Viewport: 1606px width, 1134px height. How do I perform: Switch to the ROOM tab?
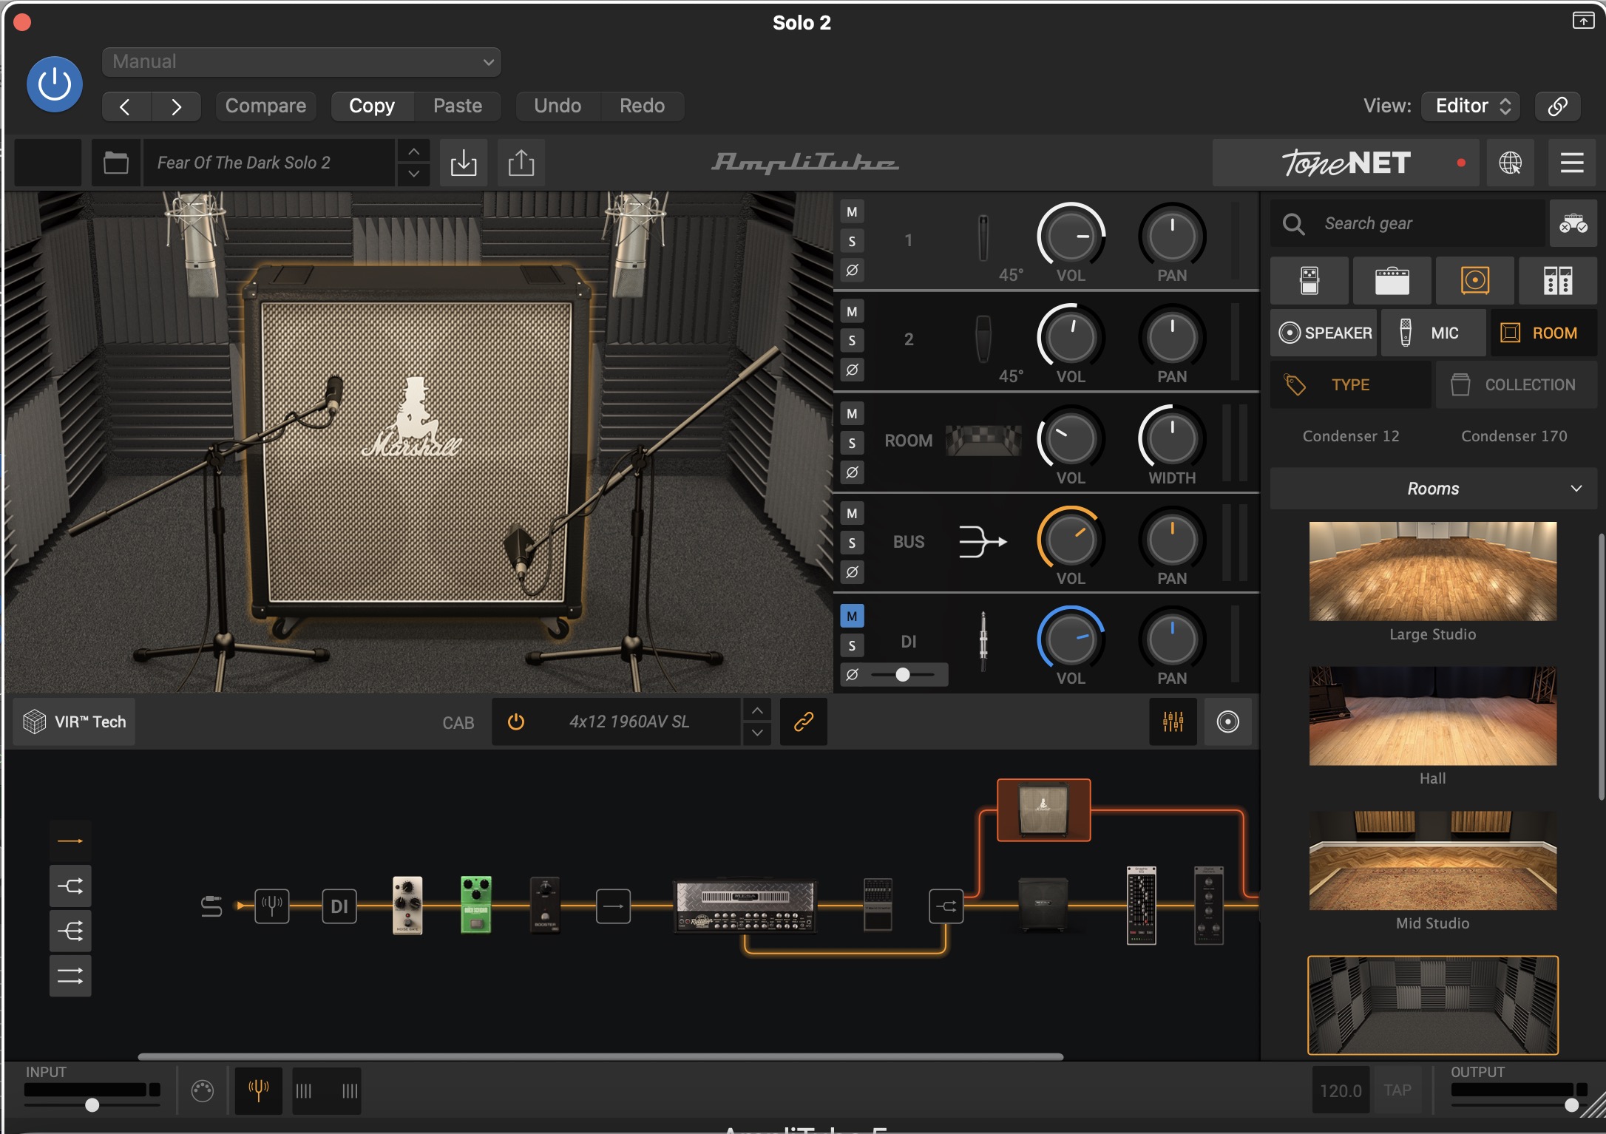click(x=1544, y=333)
